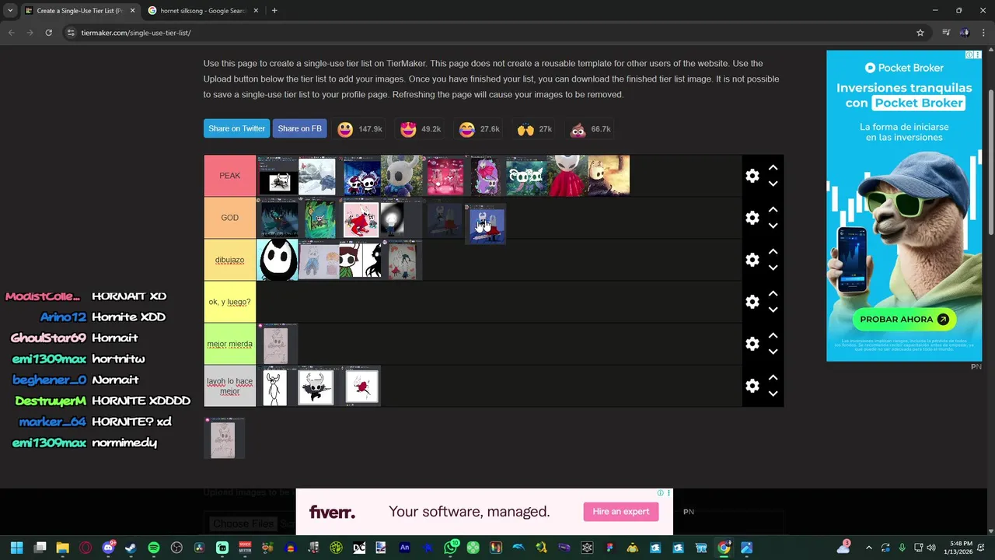Viewport: 995px width, 560px height.
Task: Open settings gear for 'mejor mierda' row
Action: click(x=752, y=344)
